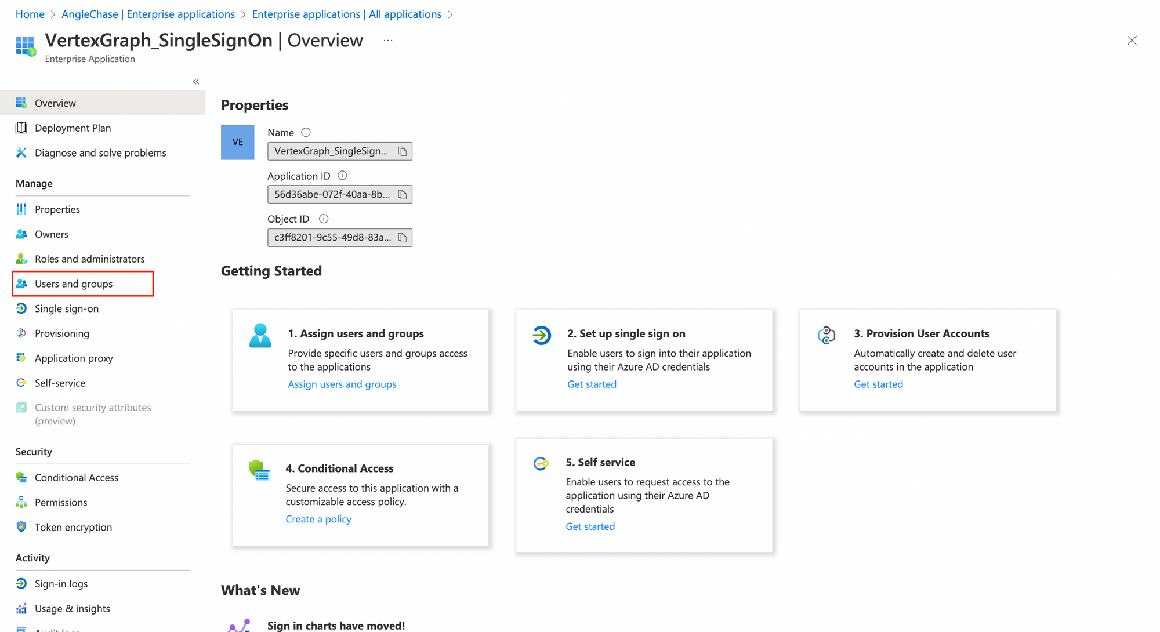Open Users and groups menu item
The image size is (1160, 632).
click(83, 284)
